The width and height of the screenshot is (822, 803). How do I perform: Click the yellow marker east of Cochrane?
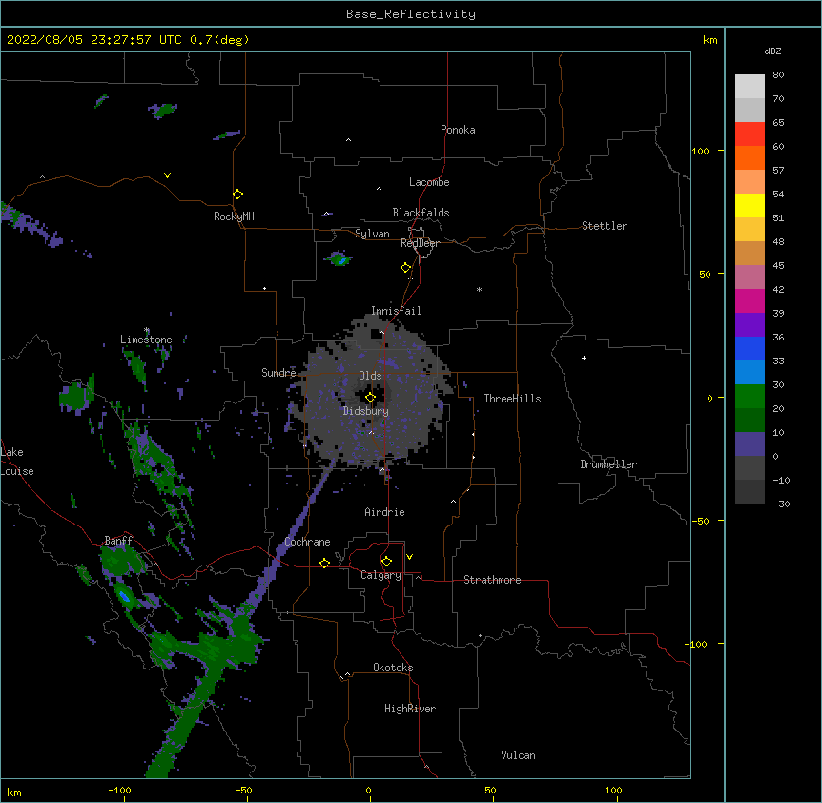click(x=324, y=563)
